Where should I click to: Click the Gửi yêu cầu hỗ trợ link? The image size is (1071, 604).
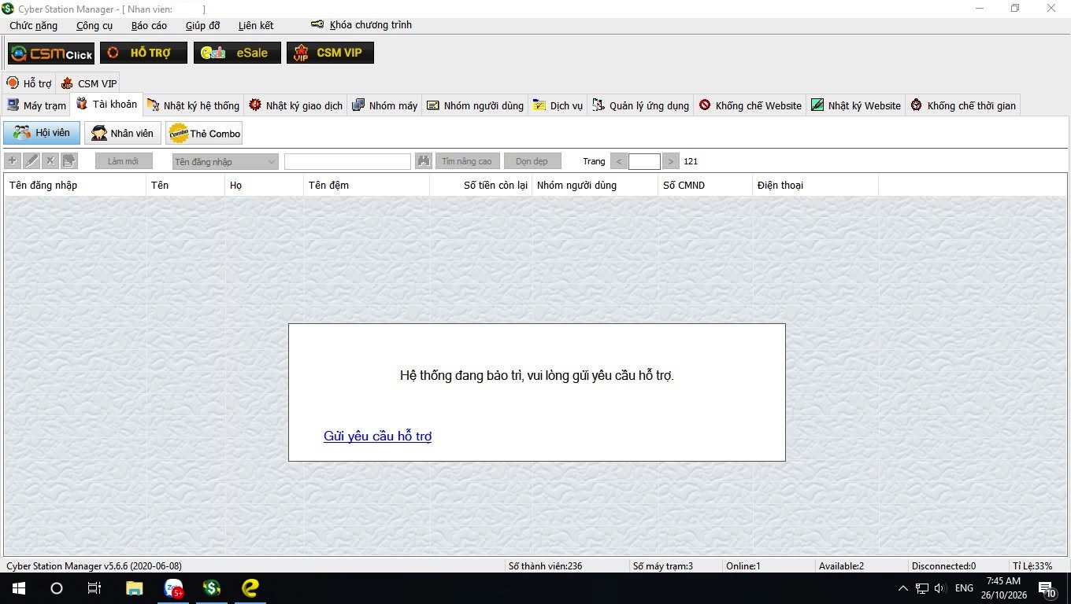tap(377, 436)
